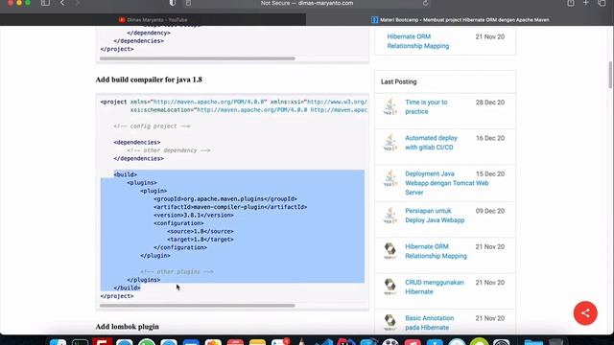614x345 pixels.
Task: Click the artifactId maven-compiler-plugin line
Action: pyautogui.click(x=230, y=207)
